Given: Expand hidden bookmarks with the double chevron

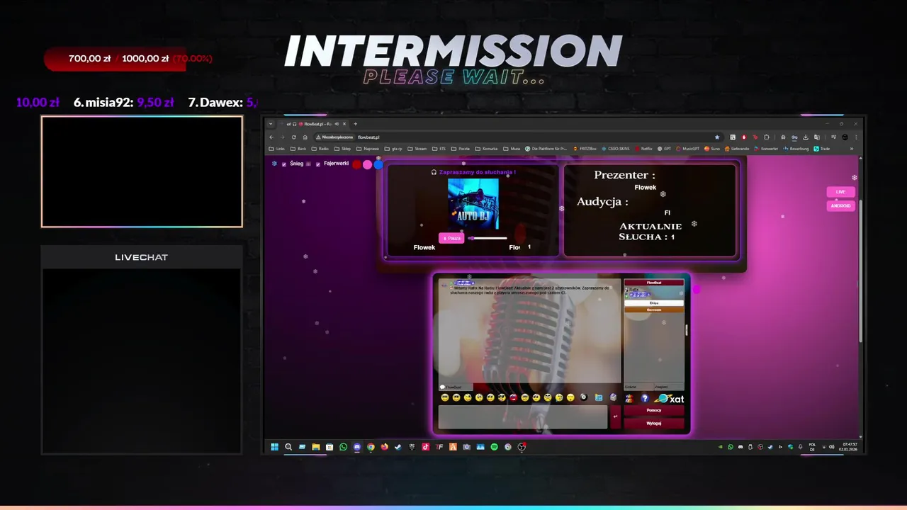Looking at the screenshot, I should pos(852,149).
